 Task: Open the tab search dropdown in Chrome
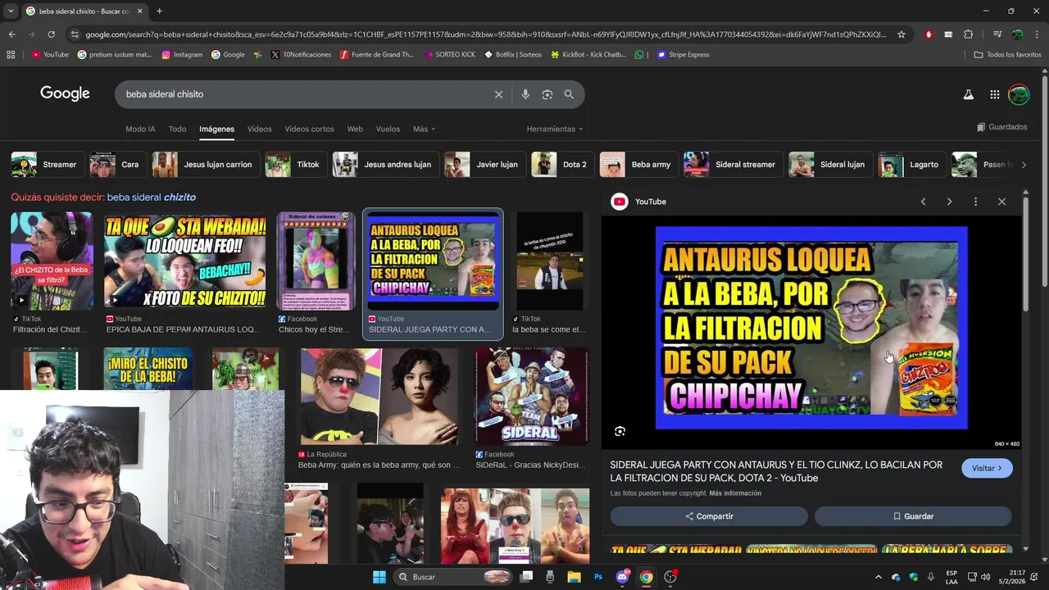(11, 11)
